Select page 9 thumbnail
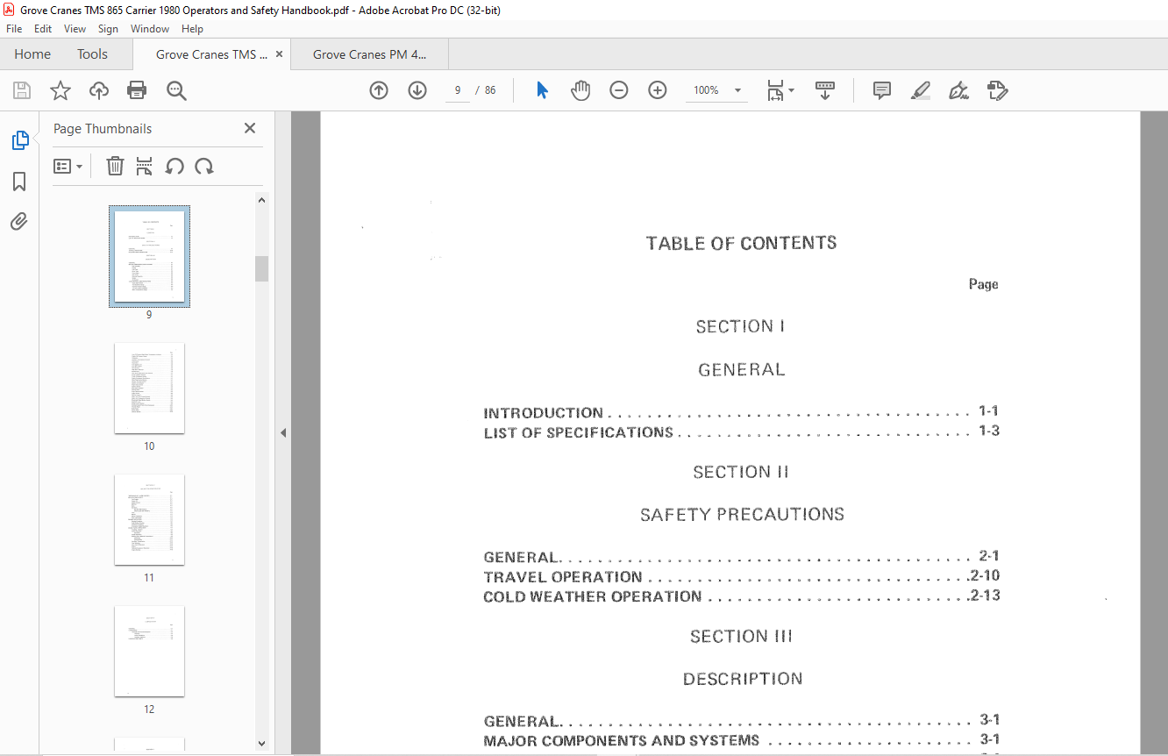The height and width of the screenshot is (756, 1168). pyautogui.click(x=149, y=256)
